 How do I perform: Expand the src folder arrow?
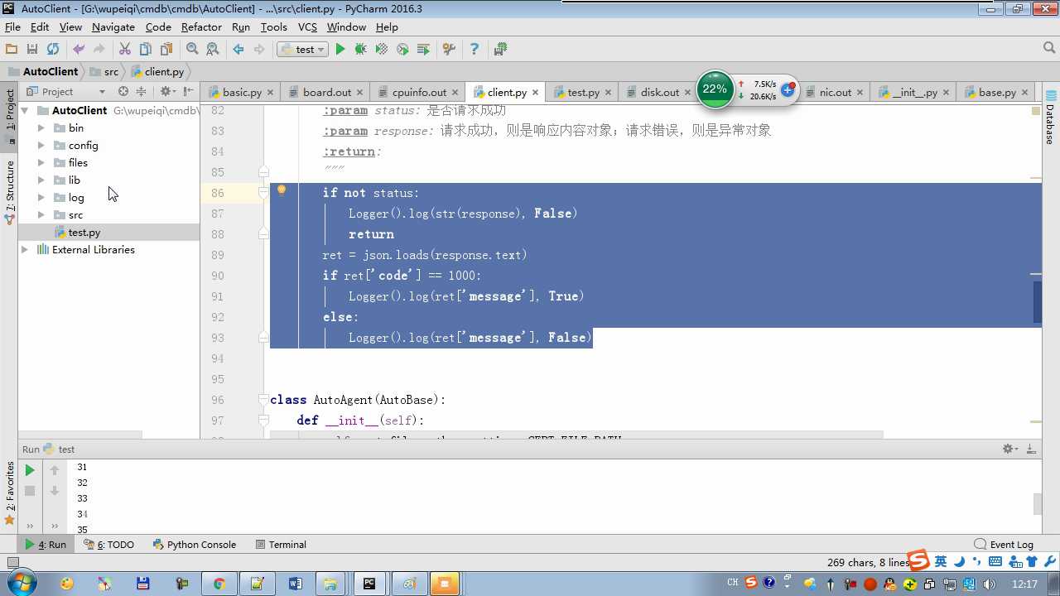[41, 214]
